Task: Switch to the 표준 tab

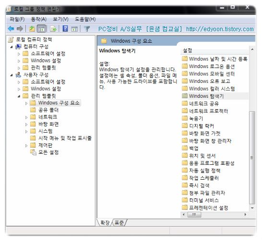Action: coord(119,222)
